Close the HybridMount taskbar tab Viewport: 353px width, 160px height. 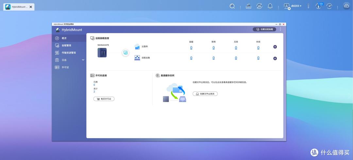pyautogui.click(x=31, y=7)
